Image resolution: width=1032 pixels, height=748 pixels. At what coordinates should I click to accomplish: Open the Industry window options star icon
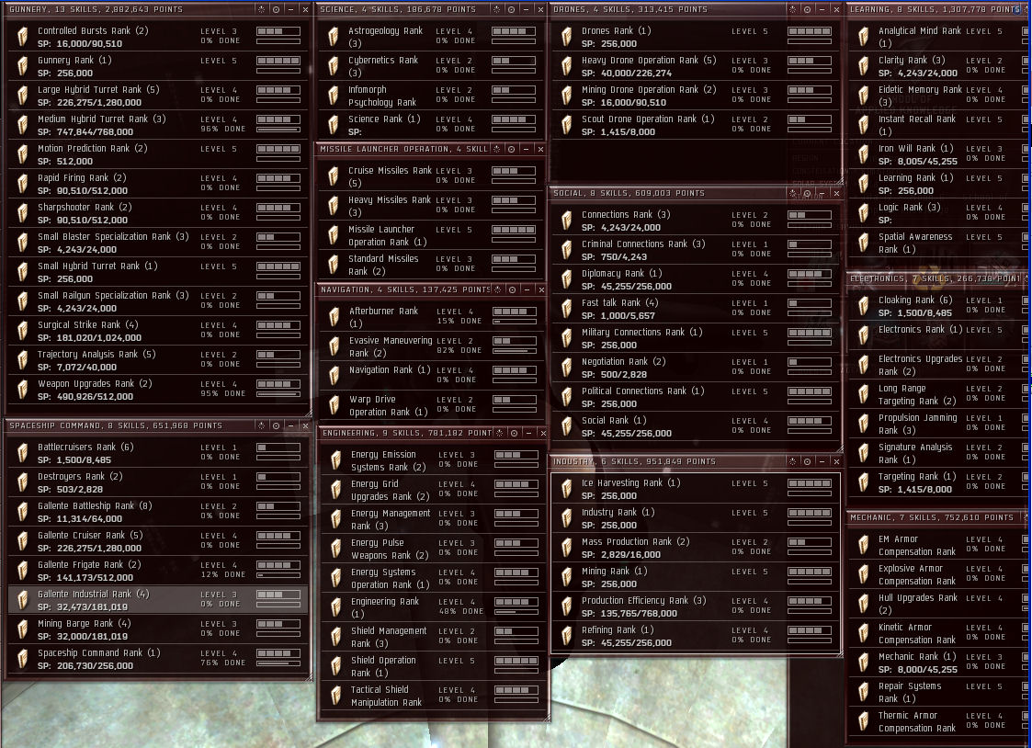coord(792,461)
